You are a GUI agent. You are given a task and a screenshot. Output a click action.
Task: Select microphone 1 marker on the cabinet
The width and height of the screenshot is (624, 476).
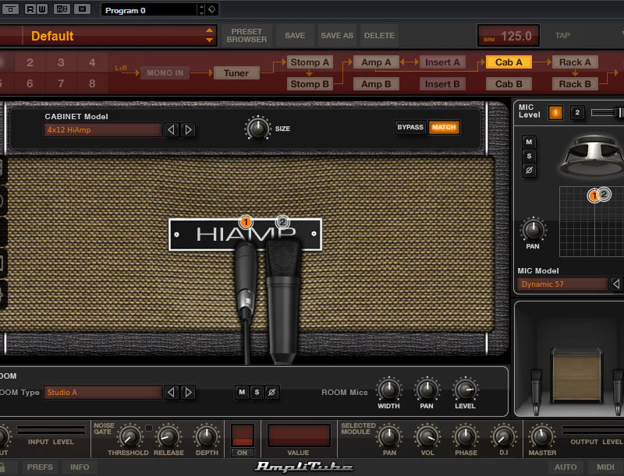point(246,222)
